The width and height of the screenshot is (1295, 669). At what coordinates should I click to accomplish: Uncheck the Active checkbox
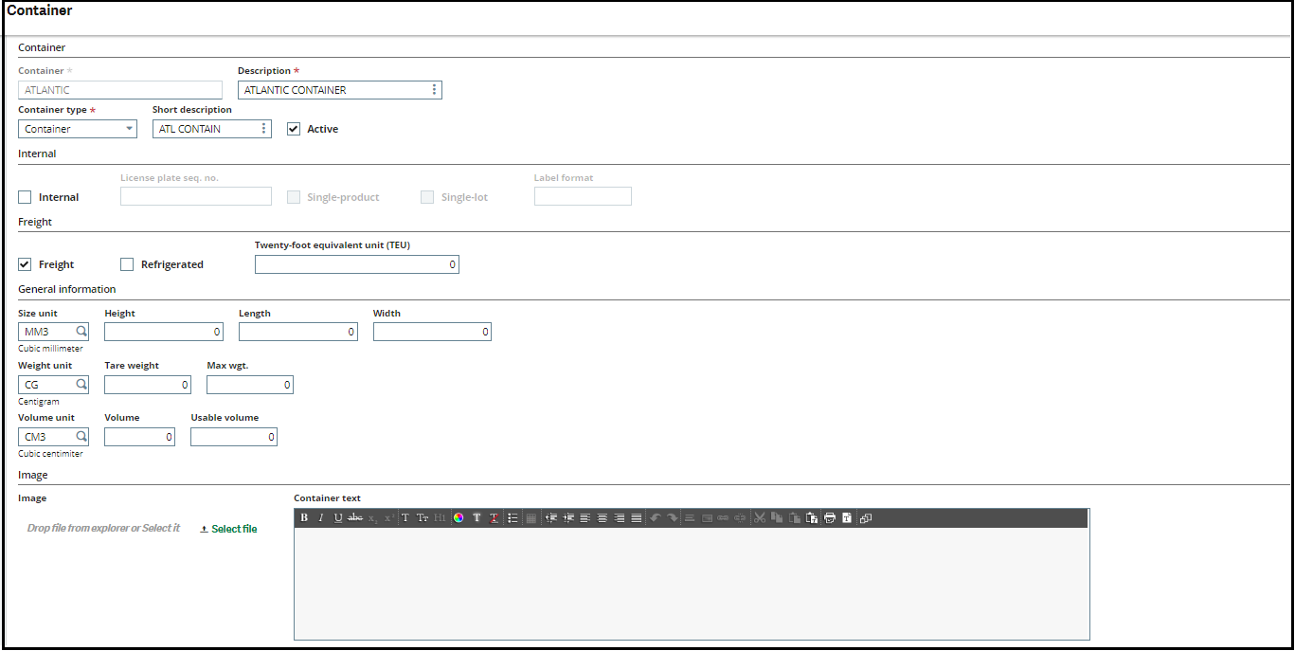pyautogui.click(x=294, y=129)
